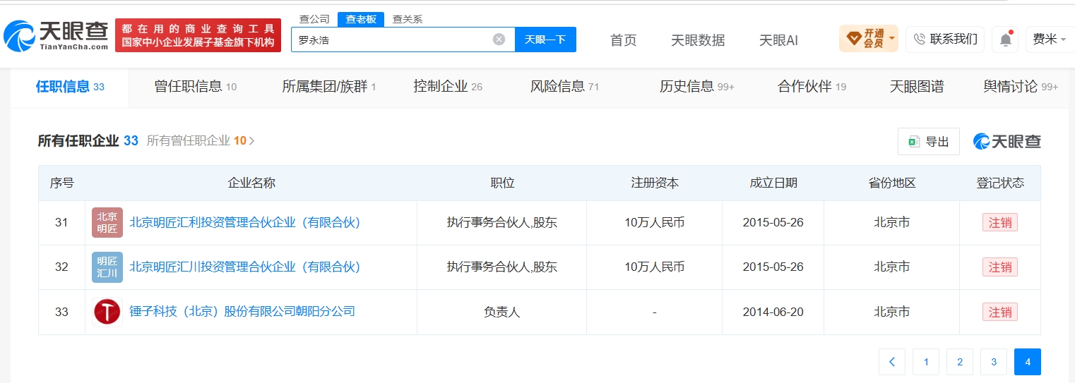Click the Beijing Mingjiang Huili company logo
This screenshot has height=383, width=1075.
tap(107, 223)
